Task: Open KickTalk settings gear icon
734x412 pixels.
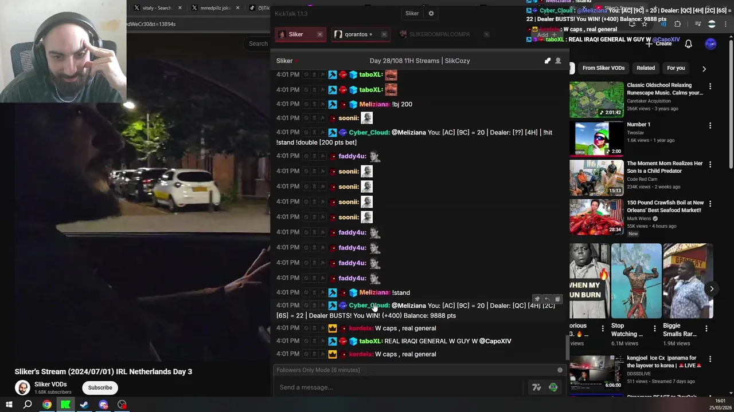Action: coord(431,13)
